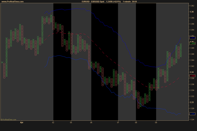Click the 1.334 price axis label
This screenshot has width=197, height=131.
tap(192, 90)
